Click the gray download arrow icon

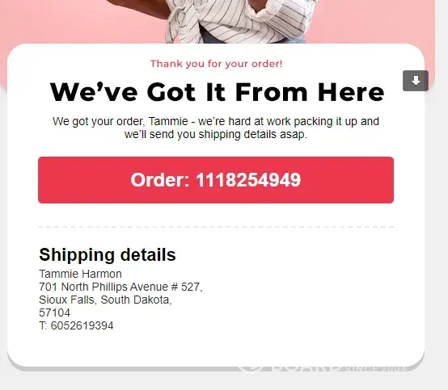(416, 81)
